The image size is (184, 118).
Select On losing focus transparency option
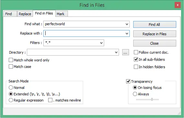pyautogui.click(x=147, y=88)
